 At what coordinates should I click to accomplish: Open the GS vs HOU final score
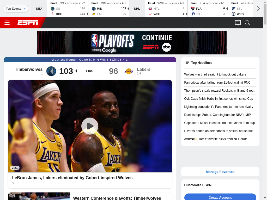[x=68, y=9]
